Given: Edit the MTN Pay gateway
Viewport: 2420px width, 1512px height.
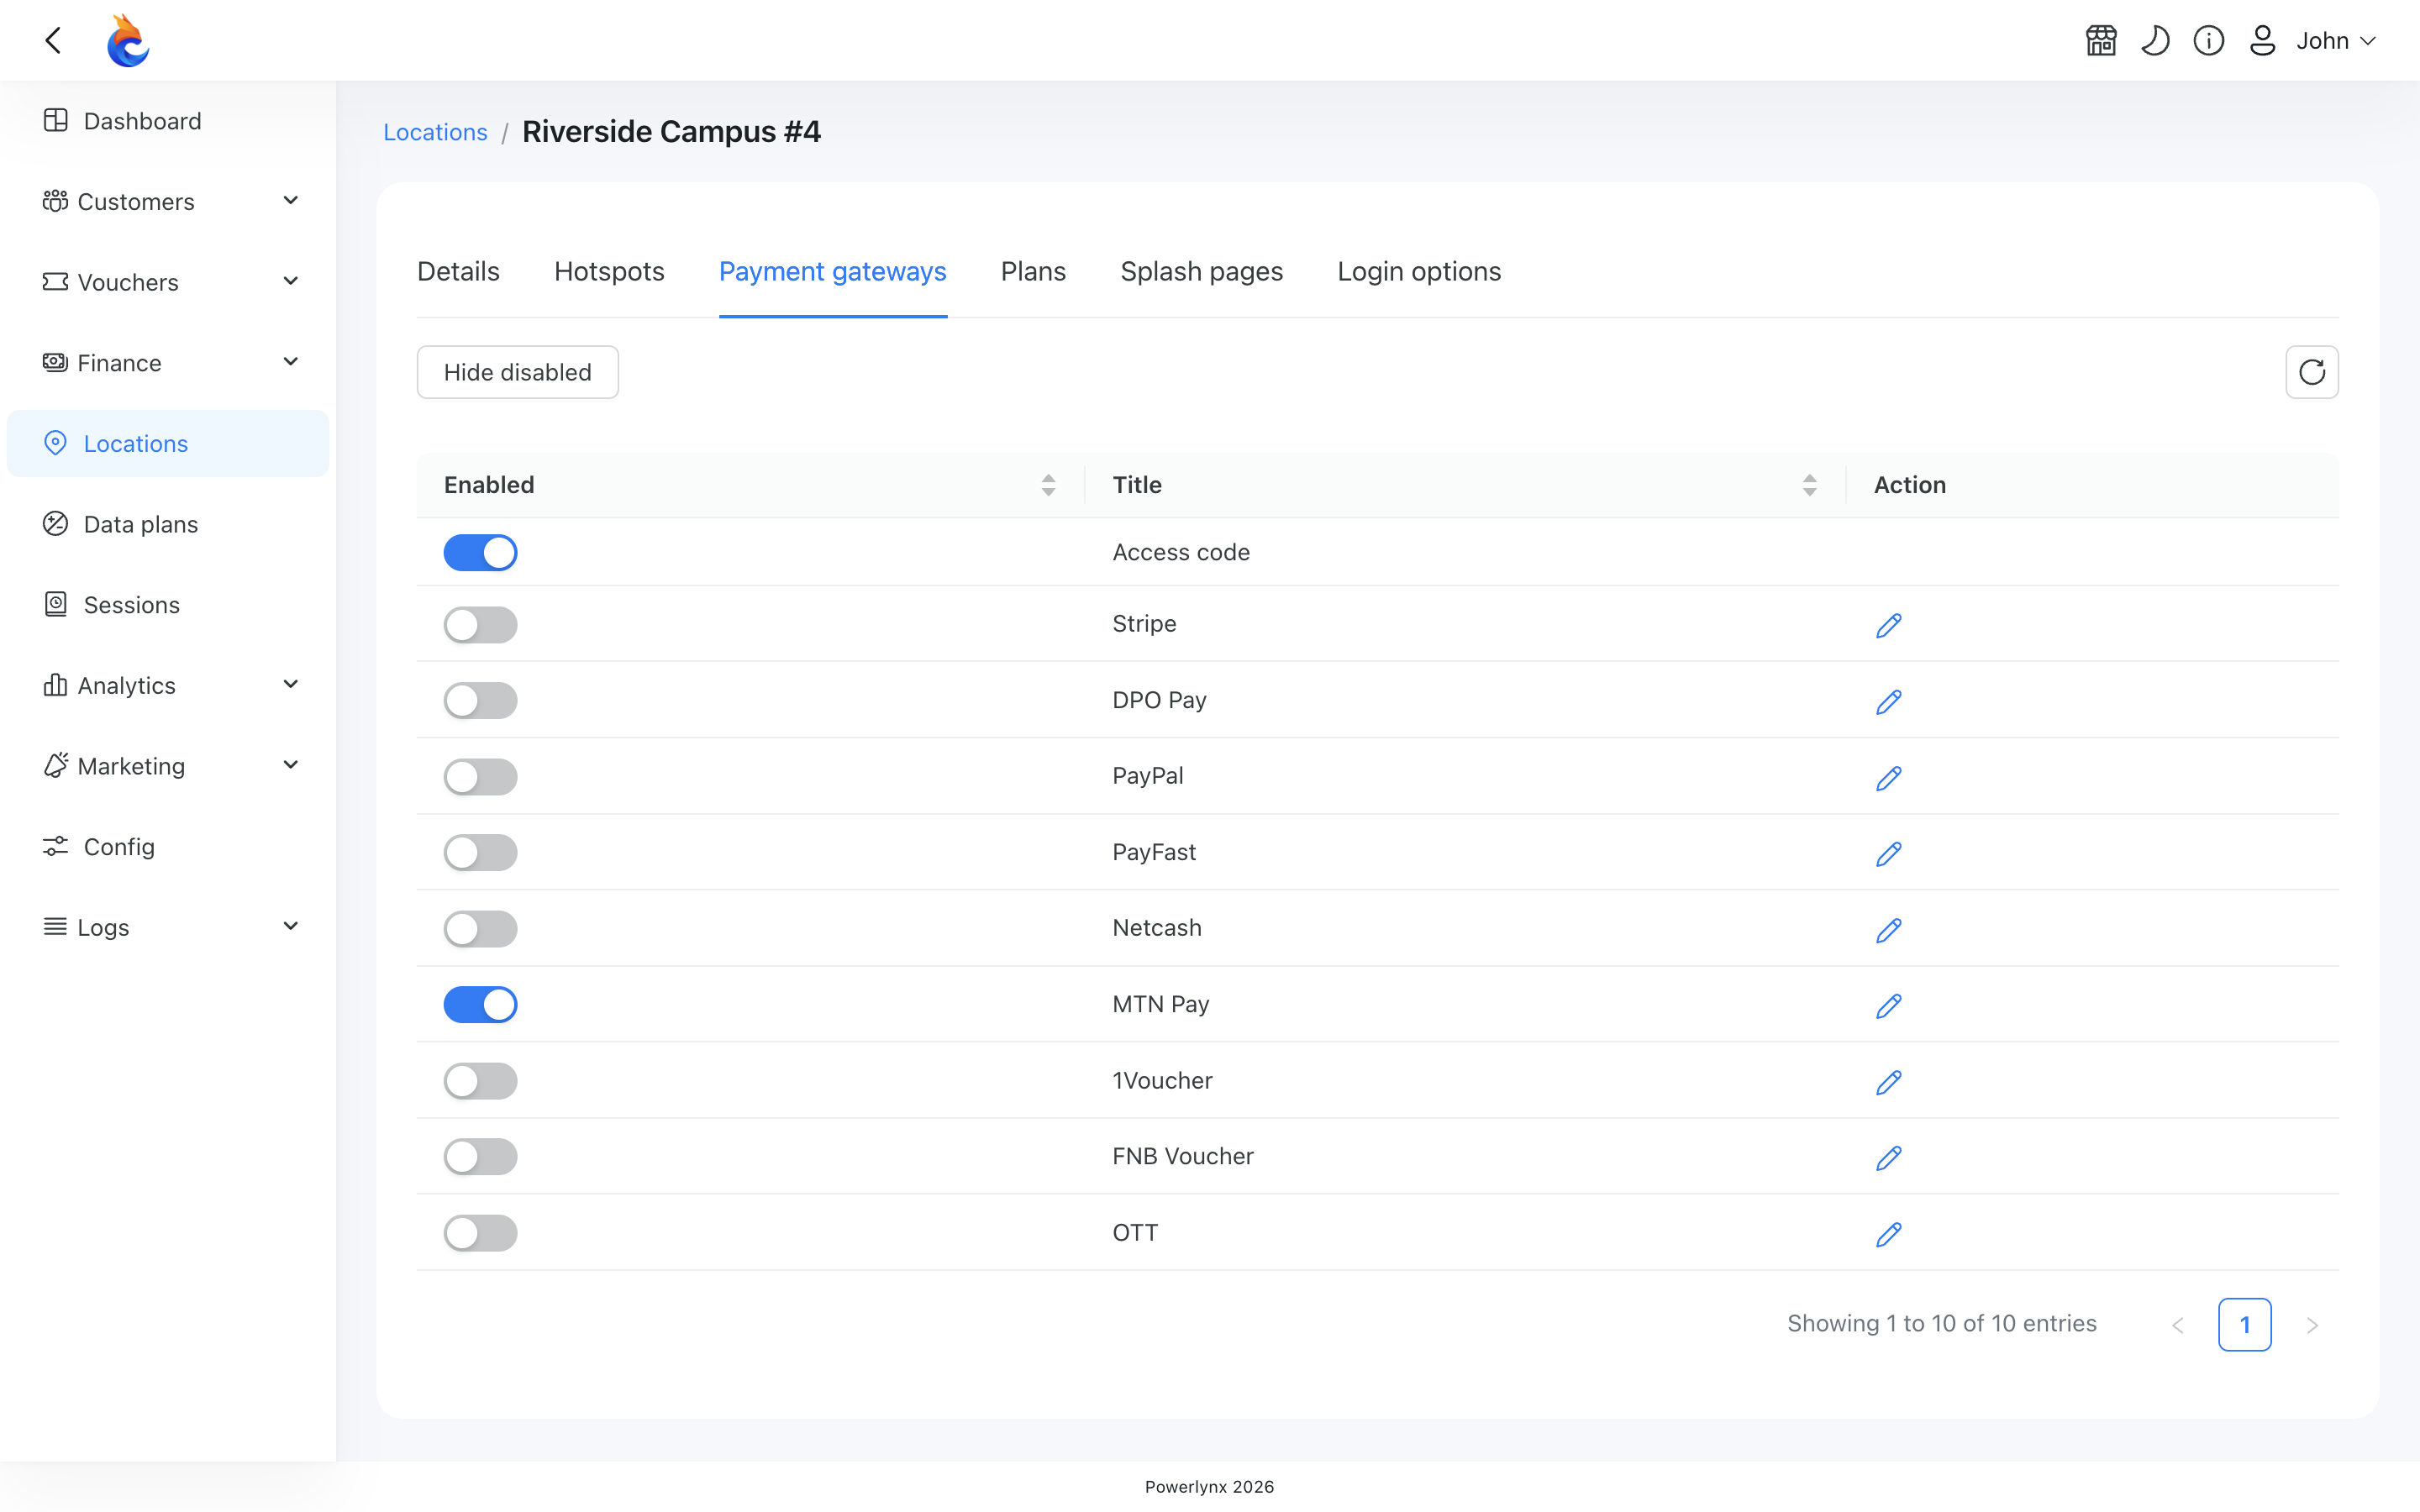Looking at the screenshot, I should [1888, 1005].
